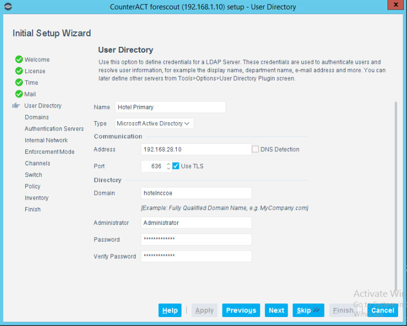
Task: Go back with the Previous button
Action: [241, 310]
